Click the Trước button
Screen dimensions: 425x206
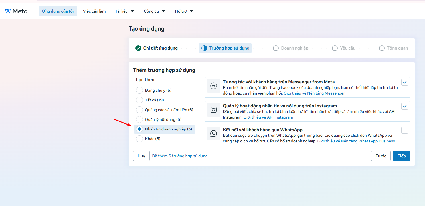click(x=381, y=156)
